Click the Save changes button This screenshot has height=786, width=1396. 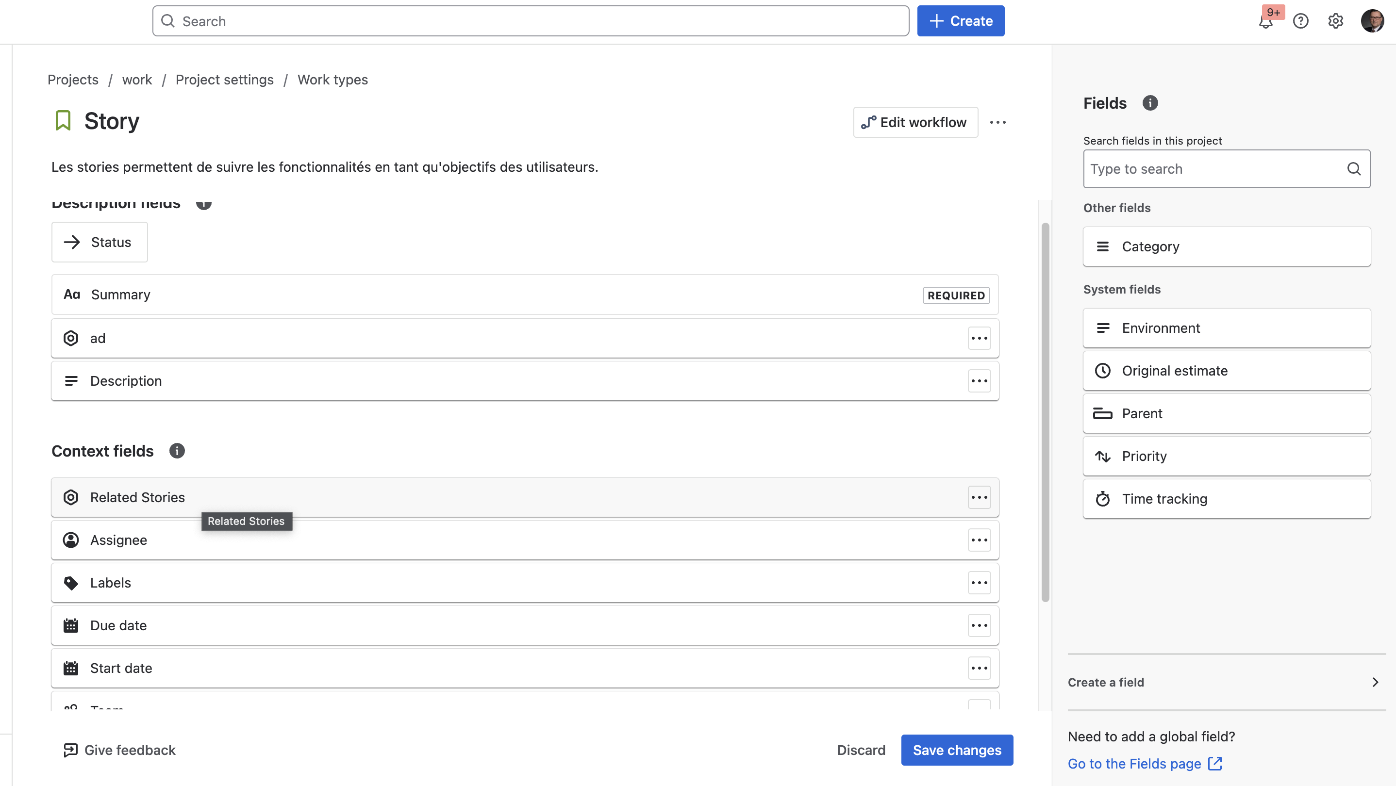957,750
